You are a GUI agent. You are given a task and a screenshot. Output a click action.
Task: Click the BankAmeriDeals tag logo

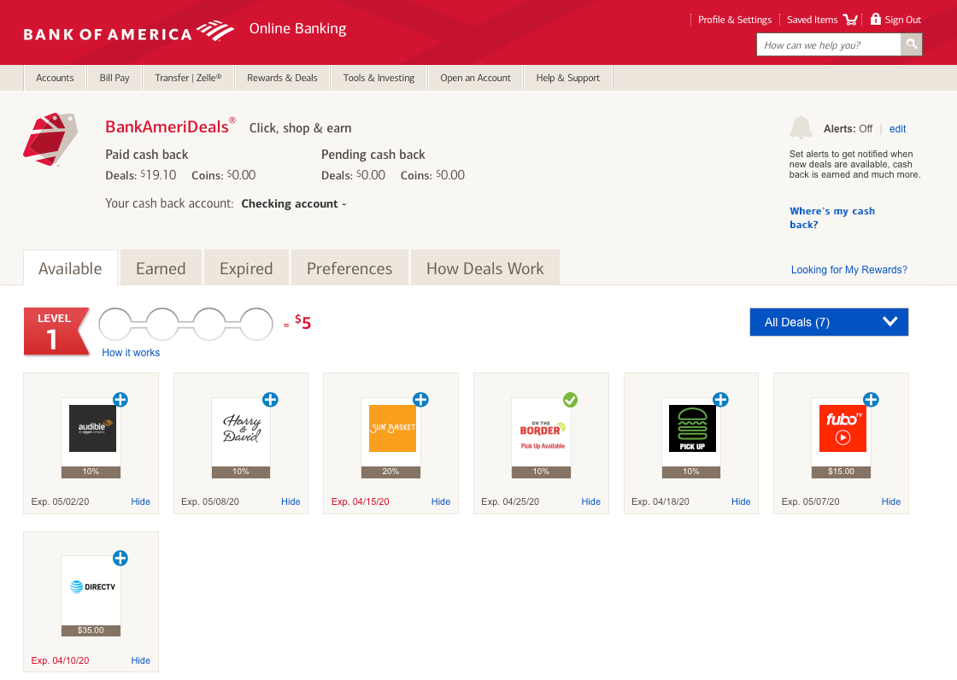(x=50, y=138)
